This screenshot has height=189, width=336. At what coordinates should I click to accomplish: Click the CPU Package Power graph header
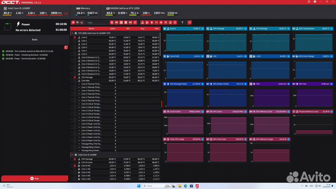pyautogui.click(x=183, y=84)
